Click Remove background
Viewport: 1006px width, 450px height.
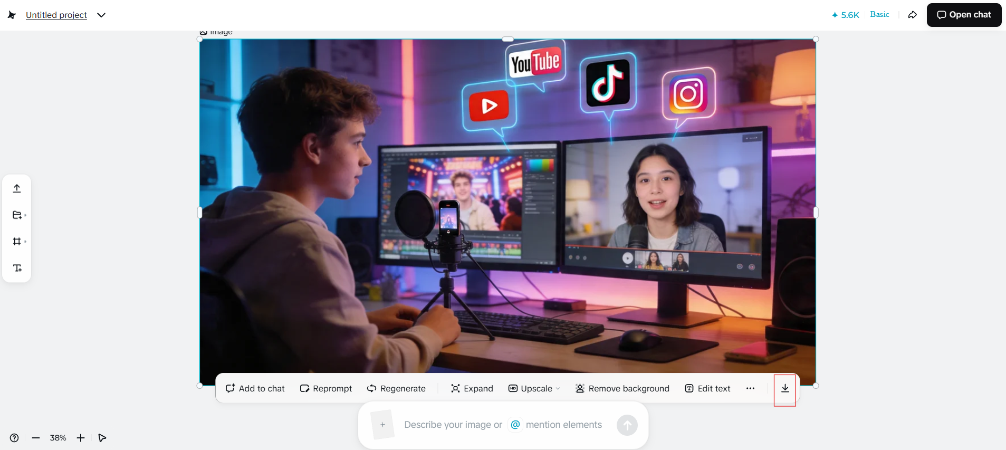tap(622, 388)
